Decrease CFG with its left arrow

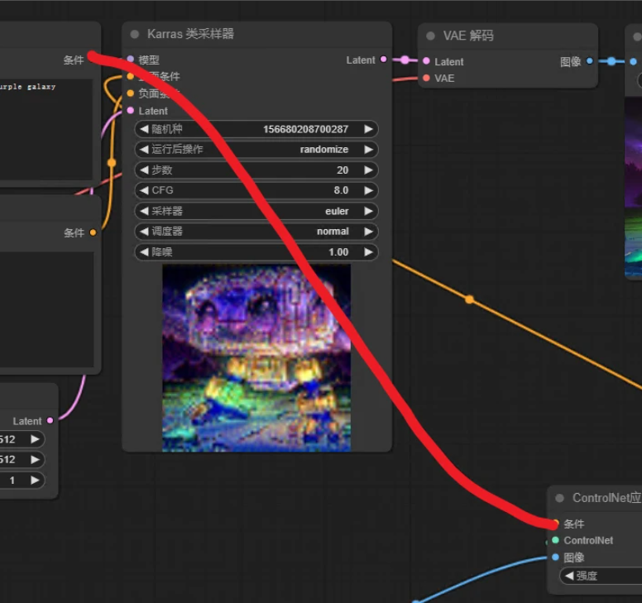[144, 190]
